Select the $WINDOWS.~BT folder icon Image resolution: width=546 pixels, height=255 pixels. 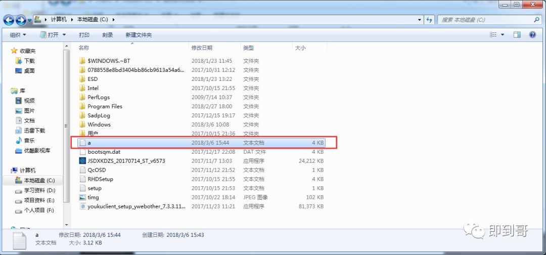click(x=82, y=61)
